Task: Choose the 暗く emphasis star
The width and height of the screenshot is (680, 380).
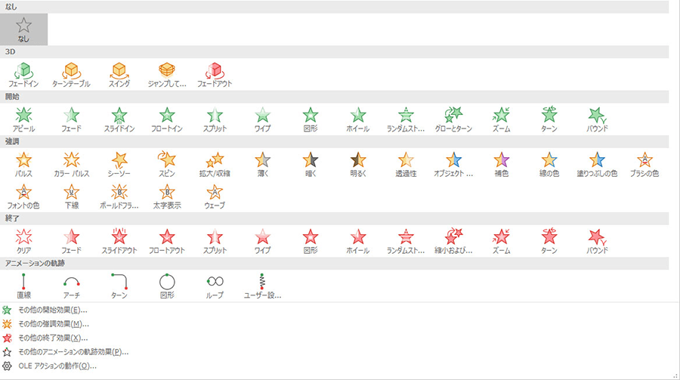Action: point(311,165)
